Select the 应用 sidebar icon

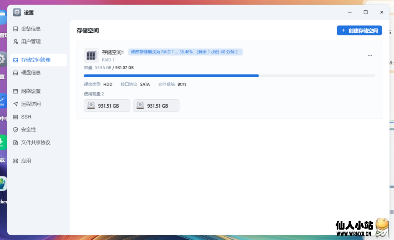point(16,161)
